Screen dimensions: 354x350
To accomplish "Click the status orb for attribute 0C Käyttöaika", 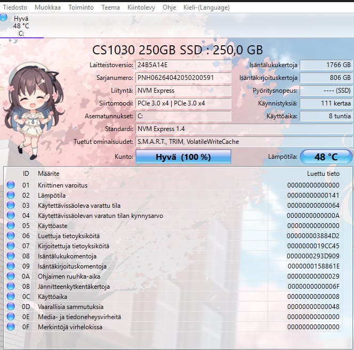I will pyautogui.click(x=11, y=297).
